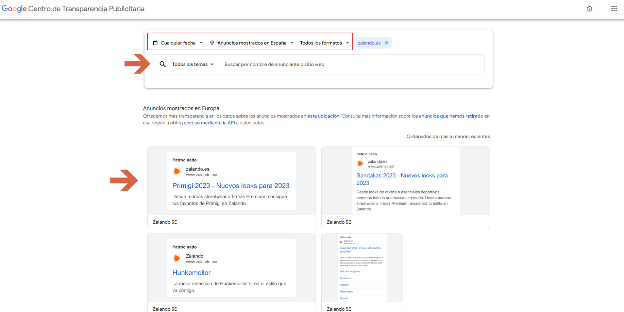This screenshot has width=624, height=312.
Task: Click the Zalando logo in the Hunkemoller ad
Action: click(177, 258)
